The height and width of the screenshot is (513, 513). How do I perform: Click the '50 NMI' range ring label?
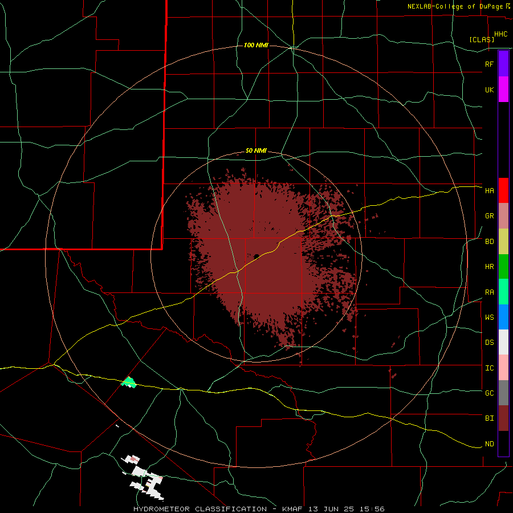click(x=256, y=150)
